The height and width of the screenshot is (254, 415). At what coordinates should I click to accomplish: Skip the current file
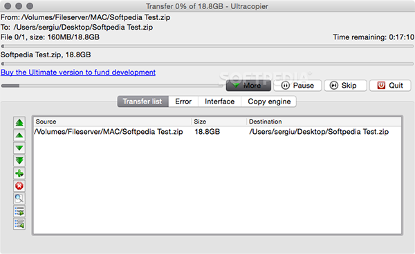[345, 86]
